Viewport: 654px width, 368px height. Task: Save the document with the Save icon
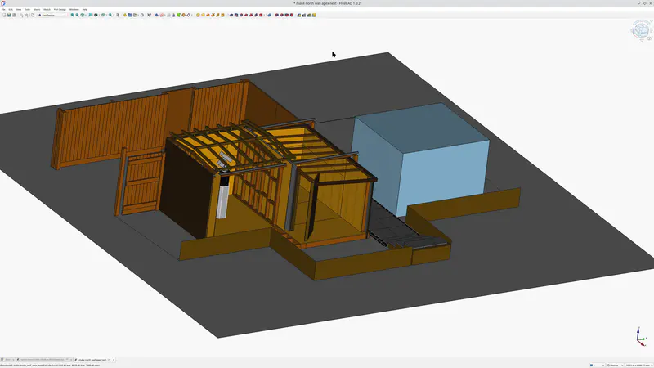point(14,15)
